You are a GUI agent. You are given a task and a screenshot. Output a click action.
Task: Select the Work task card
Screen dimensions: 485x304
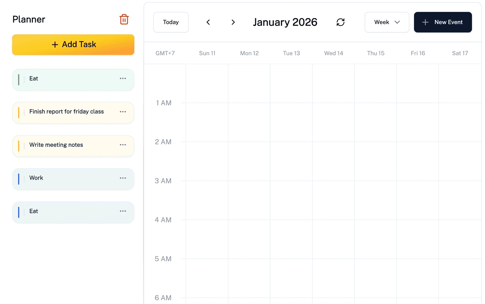click(x=73, y=179)
